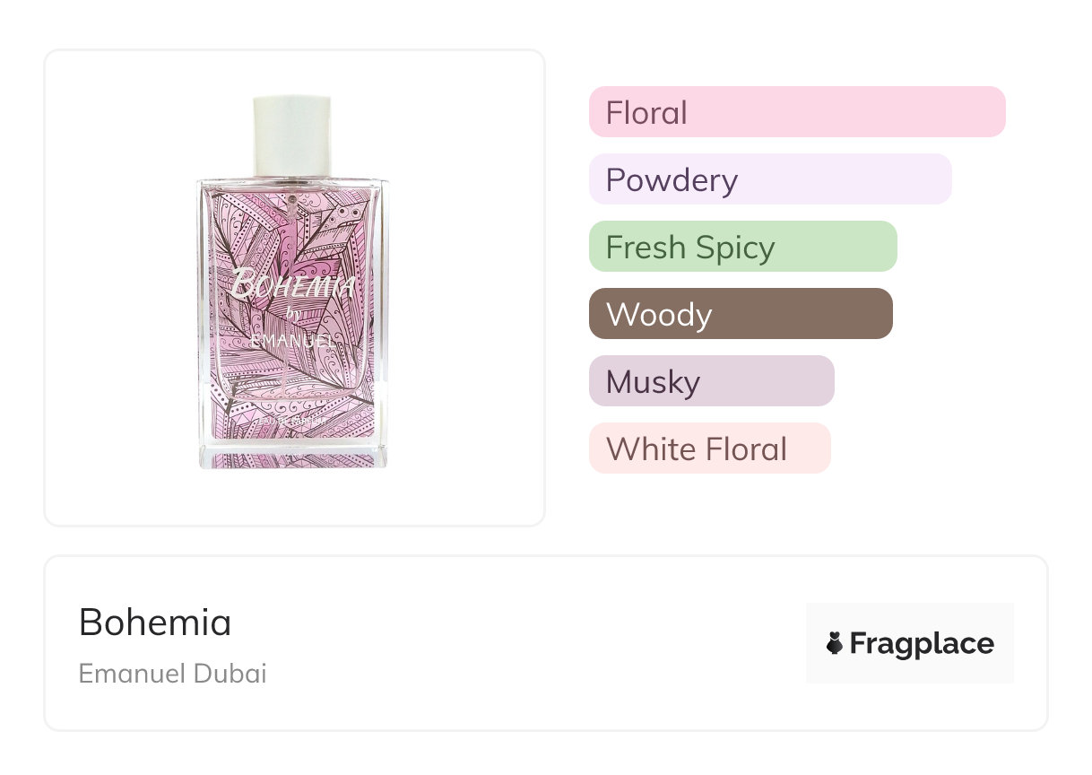Select the Floral accord bar
The image size is (1092, 775).
click(796, 112)
